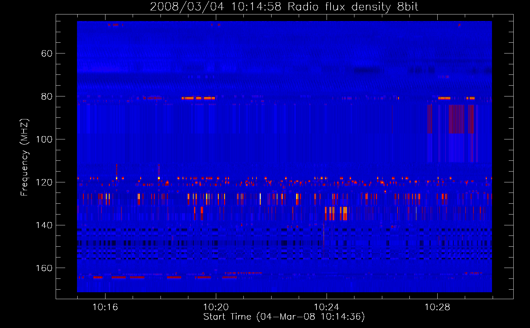Click the "Start Time (04-Mar-08 10:14:36)" label
This screenshot has height=328, width=530.
284,317
